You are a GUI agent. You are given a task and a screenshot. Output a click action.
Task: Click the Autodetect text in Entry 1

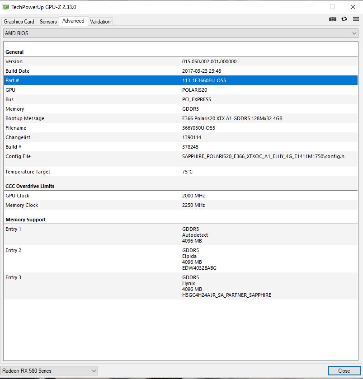pos(195,235)
